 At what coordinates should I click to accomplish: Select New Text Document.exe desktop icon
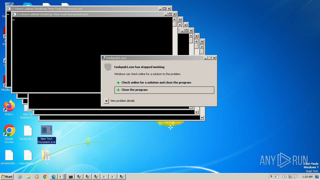coord(46,134)
